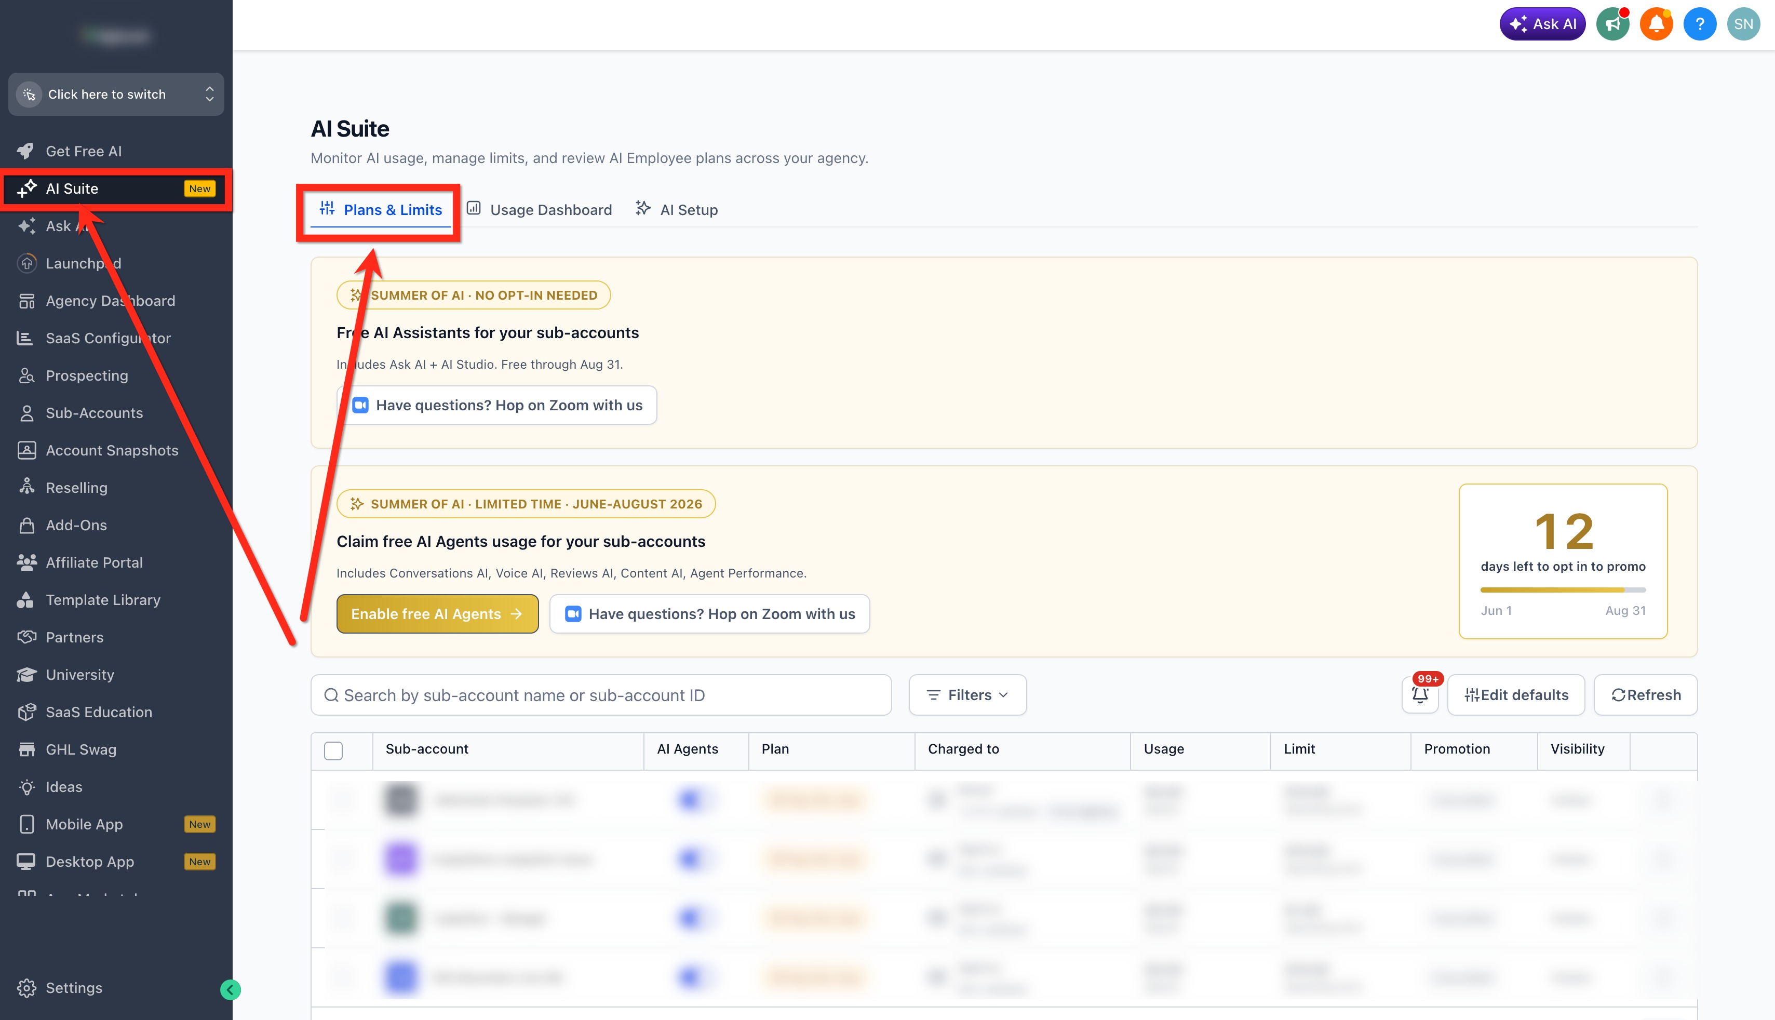Open the SN profile avatar

click(1743, 24)
